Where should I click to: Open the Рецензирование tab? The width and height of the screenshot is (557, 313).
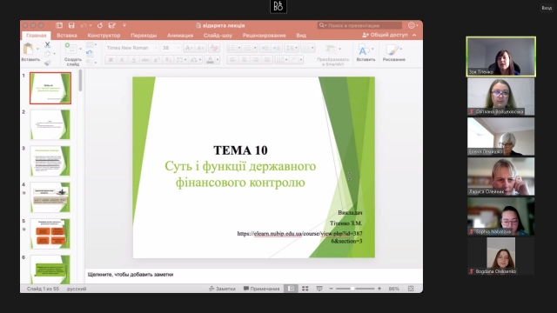(x=264, y=35)
